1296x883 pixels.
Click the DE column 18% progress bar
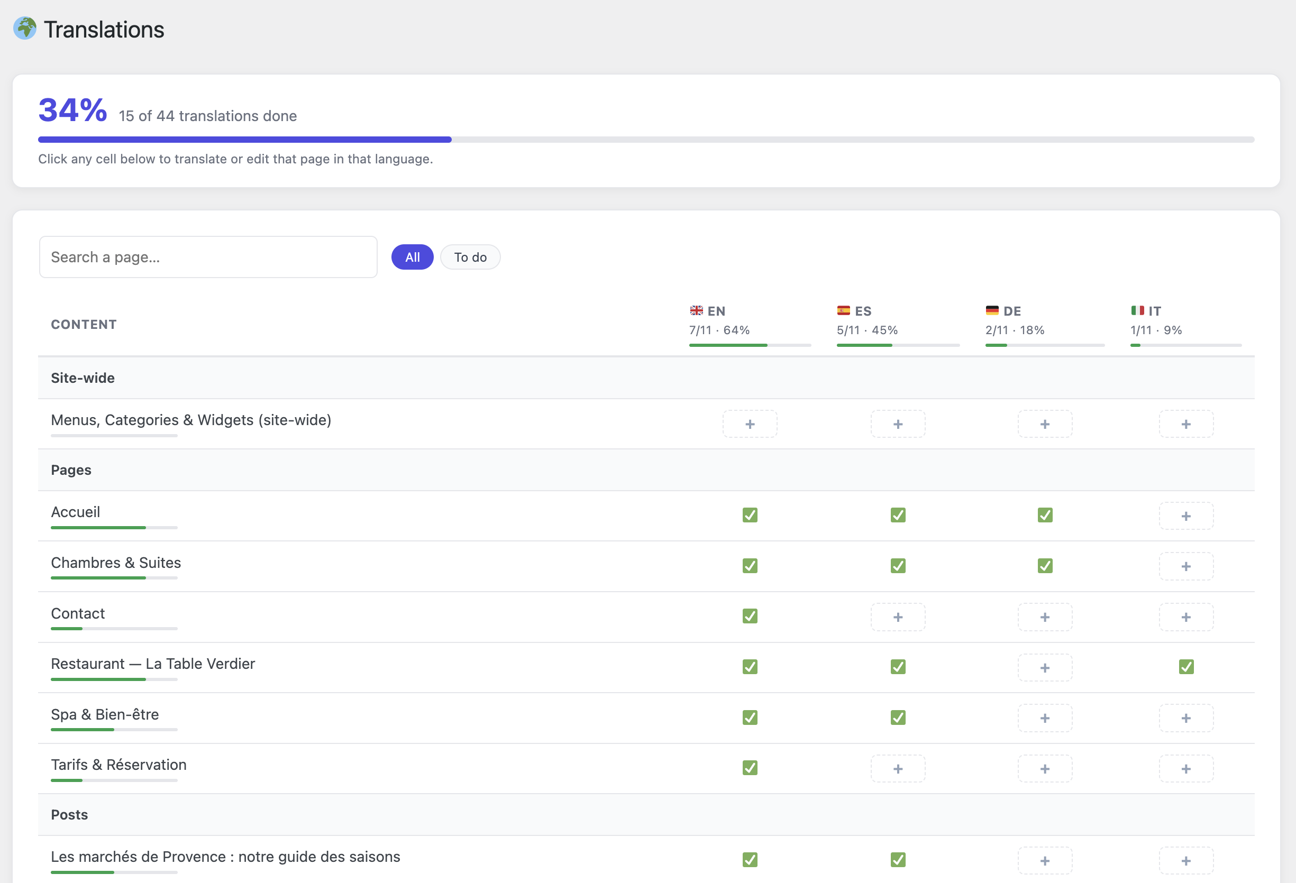[x=1045, y=345]
